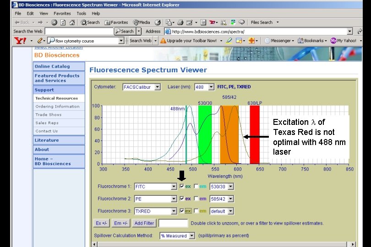Open the default filter dropdown
The width and height of the screenshot is (371, 247).
pos(222,211)
